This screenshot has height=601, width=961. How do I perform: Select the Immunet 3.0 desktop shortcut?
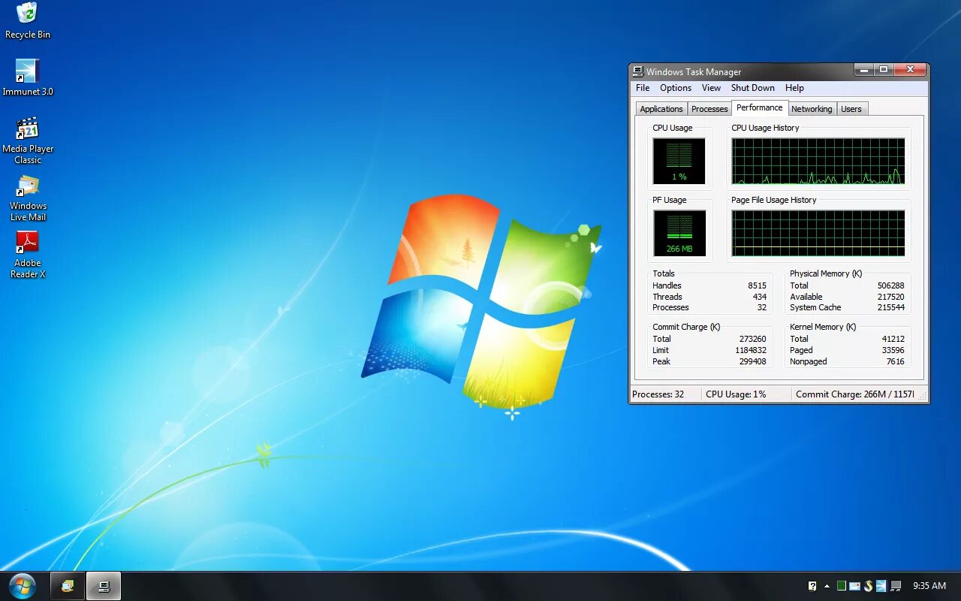pyautogui.click(x=28, y=78)
